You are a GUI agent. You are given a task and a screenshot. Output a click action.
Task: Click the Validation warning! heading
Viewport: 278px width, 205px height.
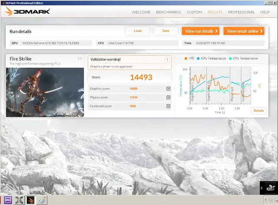pos(106,60)
